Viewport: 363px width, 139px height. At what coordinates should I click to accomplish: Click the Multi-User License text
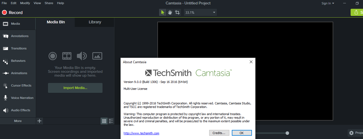[135, 89]
